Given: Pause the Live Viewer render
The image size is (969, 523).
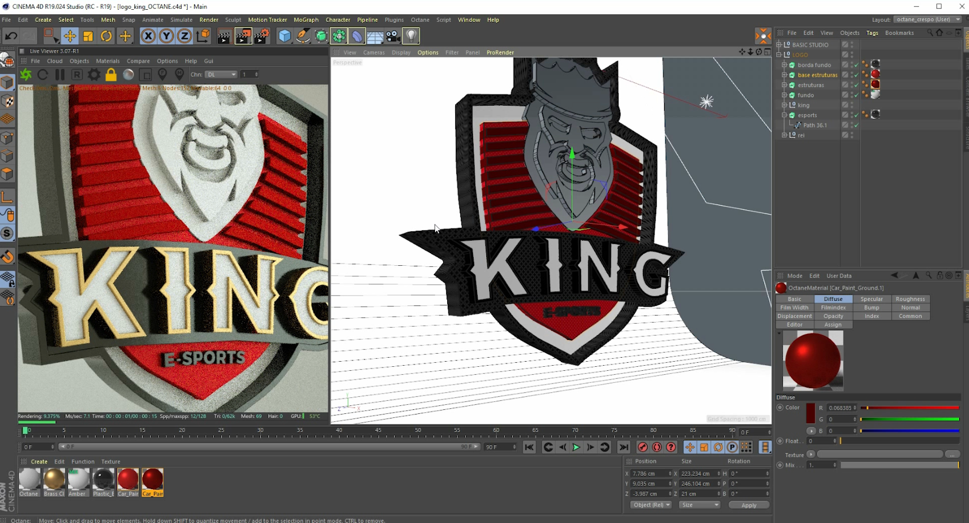Looking at the screenshot, I should click(x=60, y=75).
